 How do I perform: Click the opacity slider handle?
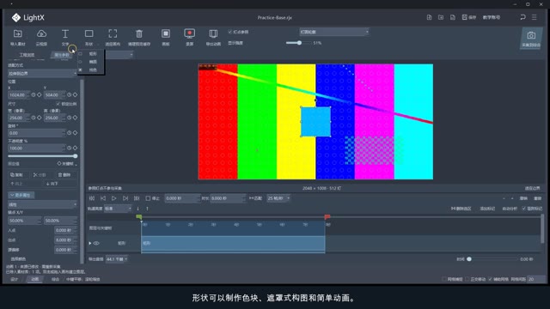pos(76,156)
